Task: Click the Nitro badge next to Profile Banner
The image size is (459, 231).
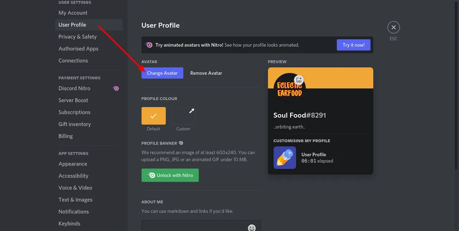Action: (181, 143)
